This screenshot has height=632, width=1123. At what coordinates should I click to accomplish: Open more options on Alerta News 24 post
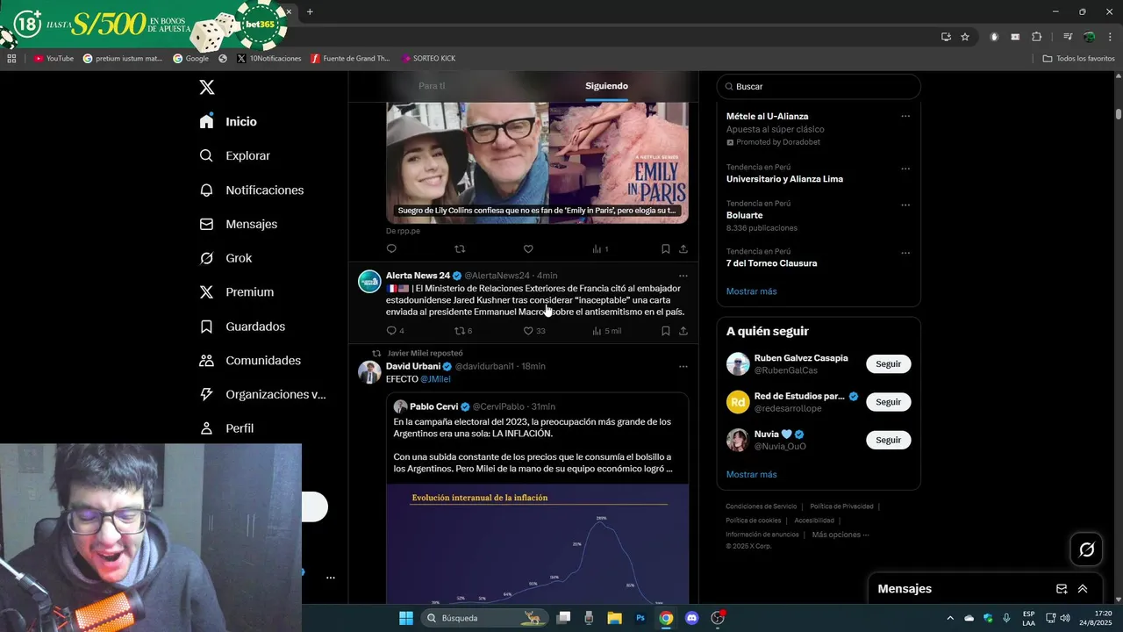(x=683, y=276)
